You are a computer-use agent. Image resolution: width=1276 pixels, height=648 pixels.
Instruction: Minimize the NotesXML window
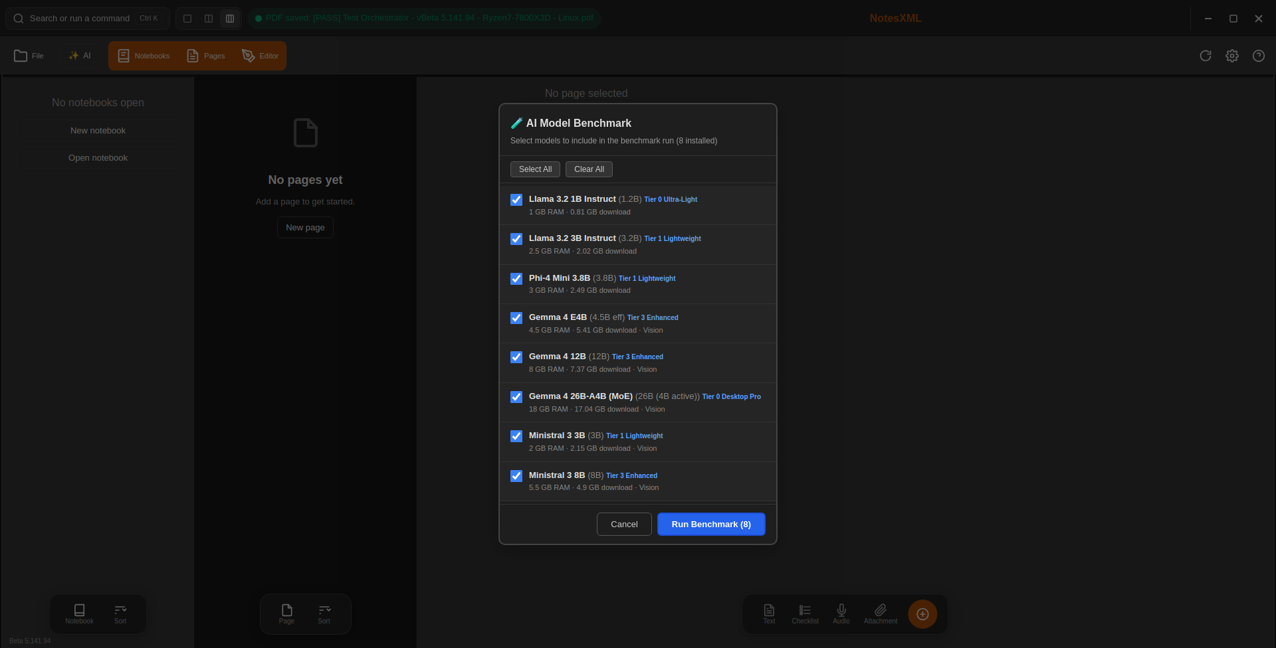(x=1208, y=19)
